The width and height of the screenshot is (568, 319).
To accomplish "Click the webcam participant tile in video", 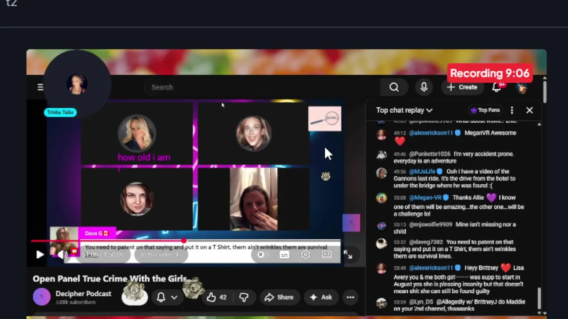I will (253, 199).
